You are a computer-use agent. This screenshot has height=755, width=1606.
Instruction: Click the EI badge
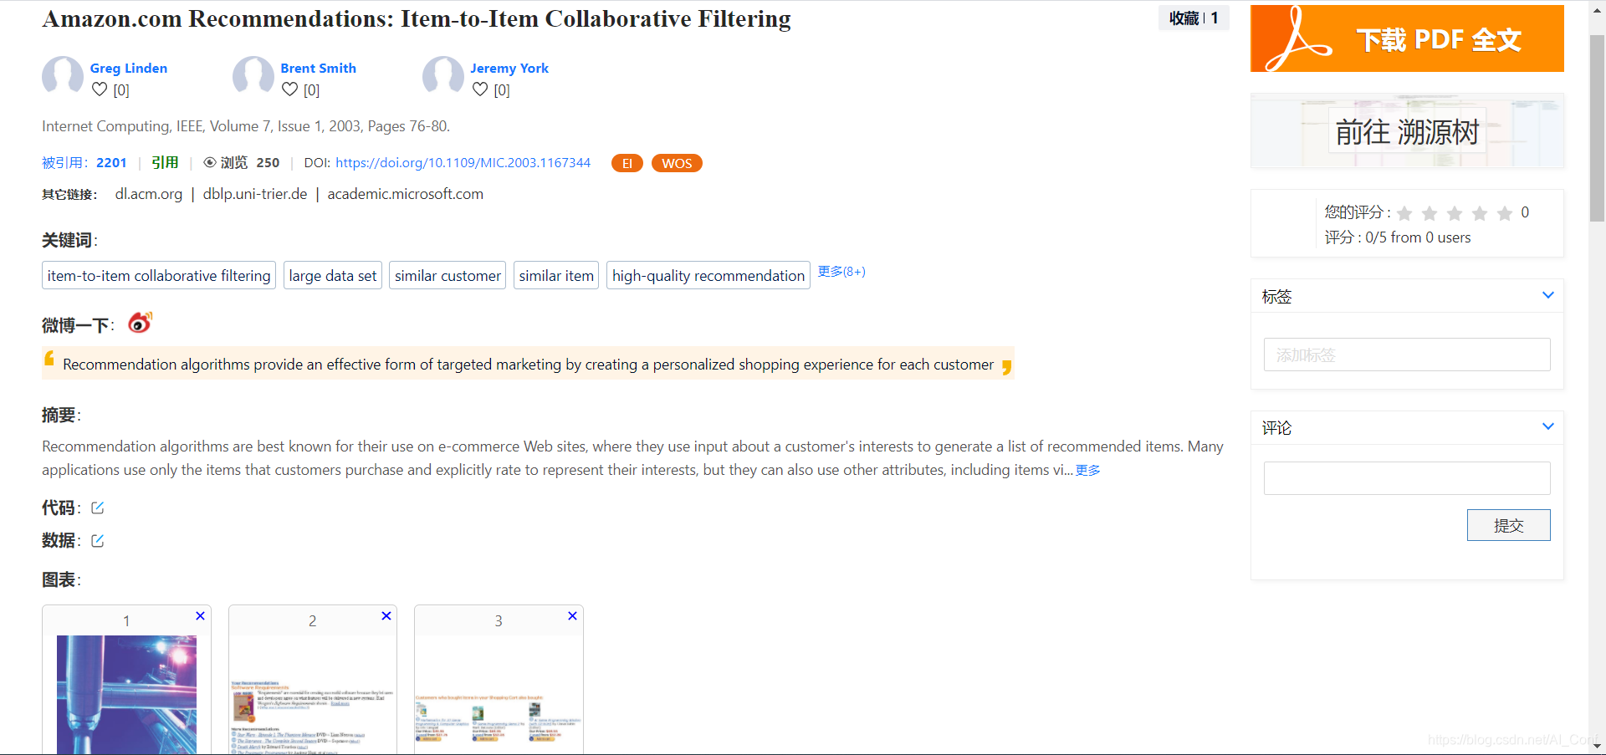[x=627, y=163]
